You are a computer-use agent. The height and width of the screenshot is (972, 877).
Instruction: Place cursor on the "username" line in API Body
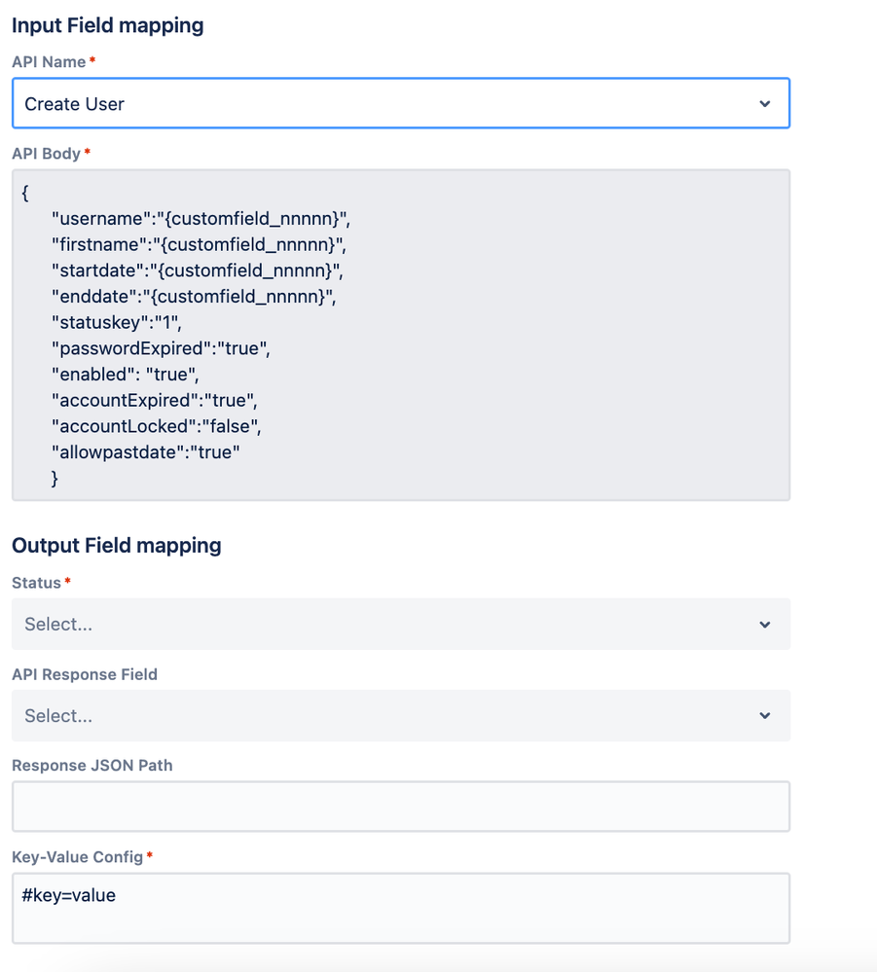(201, 218)
